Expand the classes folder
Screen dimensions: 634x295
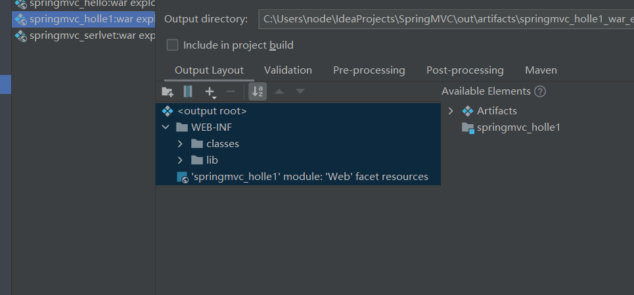pyautogui.click(x=181, y=143)
